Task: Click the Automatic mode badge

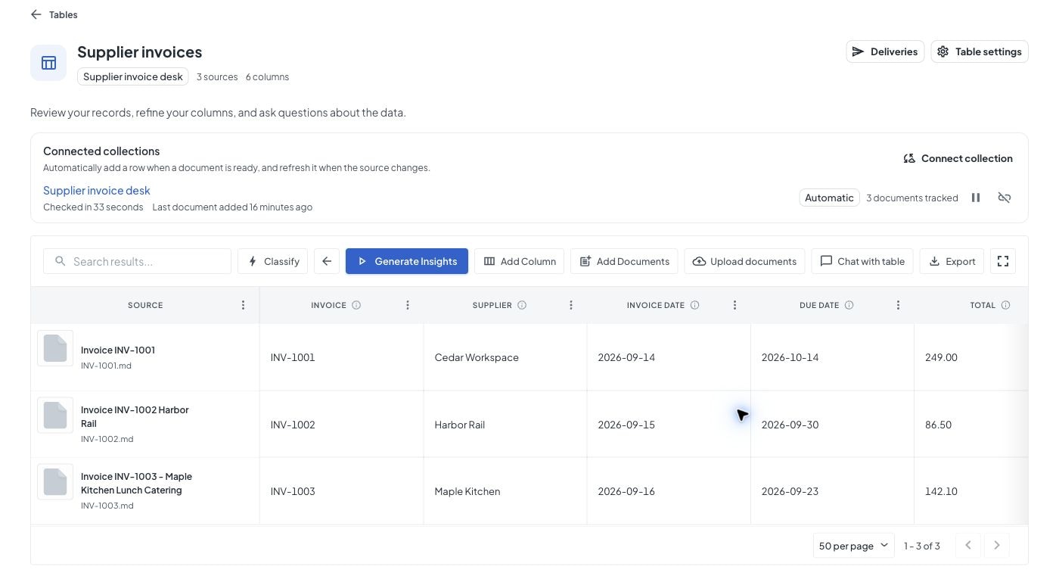Action: [829, 198]
